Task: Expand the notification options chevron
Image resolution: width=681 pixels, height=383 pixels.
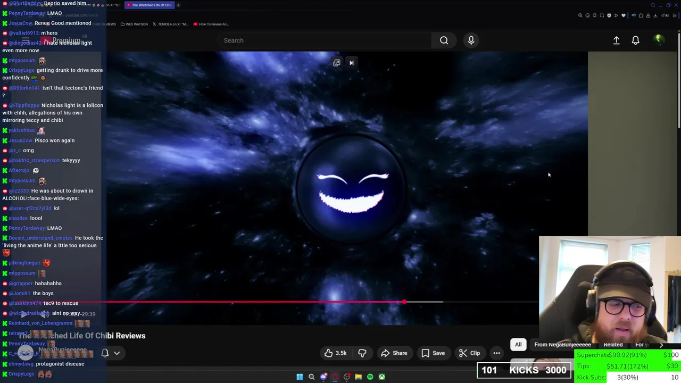Action: 117,353
